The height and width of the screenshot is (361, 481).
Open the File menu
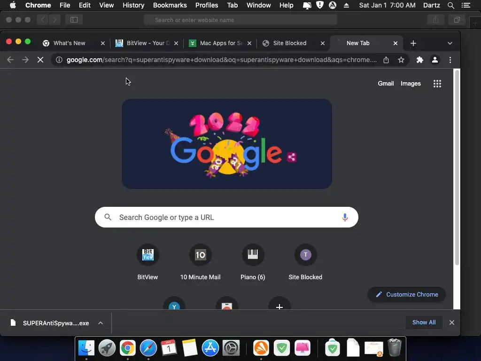pos(65,5)
